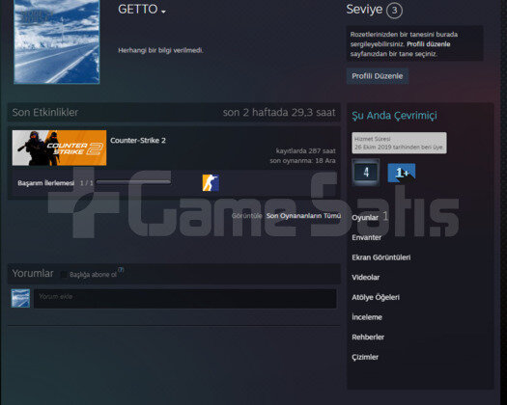Click the Yorum ekle comment field
This screenshot has height=405, width=507.
(x=185, y=298)
